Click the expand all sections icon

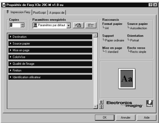(x=101, y=102)
